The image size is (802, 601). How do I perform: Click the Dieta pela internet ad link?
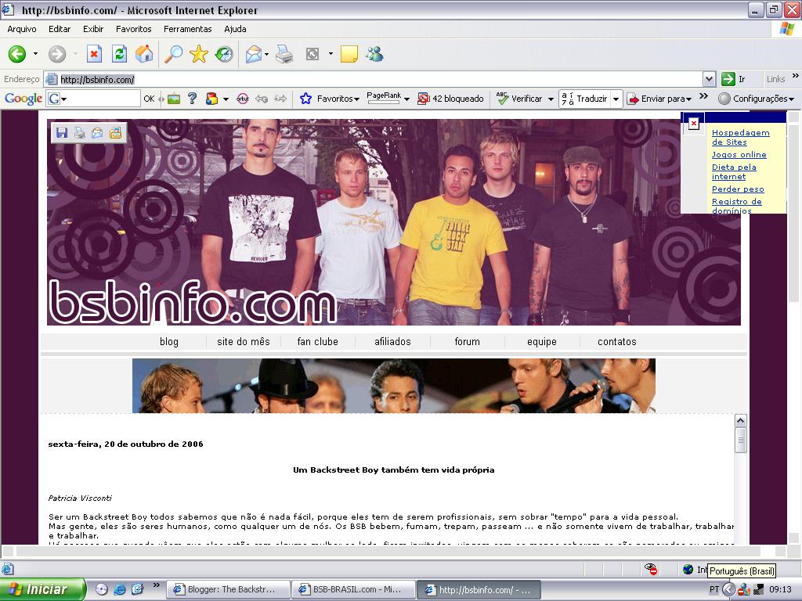tap(734, 171)
